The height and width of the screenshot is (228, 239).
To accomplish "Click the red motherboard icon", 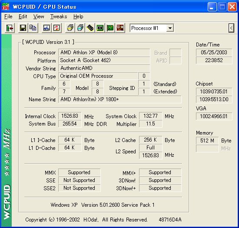I will pos(120,28).
